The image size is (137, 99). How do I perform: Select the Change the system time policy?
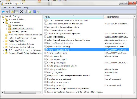[x=87, y=50]
